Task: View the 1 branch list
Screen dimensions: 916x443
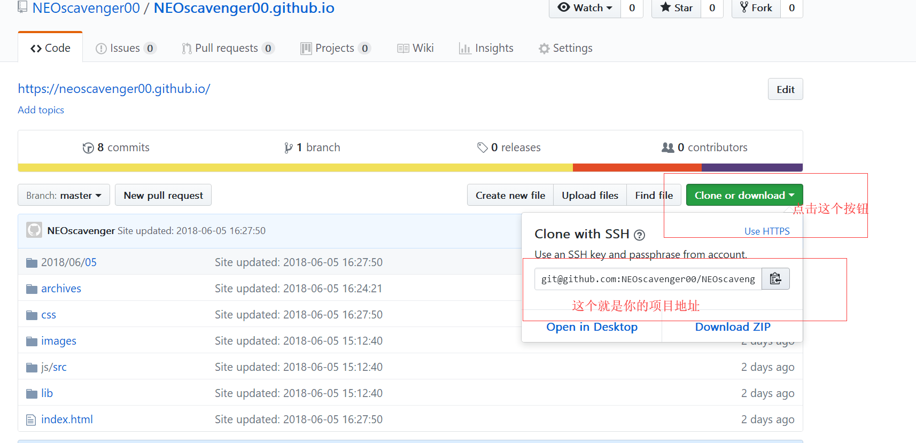Action: (312, 147)
